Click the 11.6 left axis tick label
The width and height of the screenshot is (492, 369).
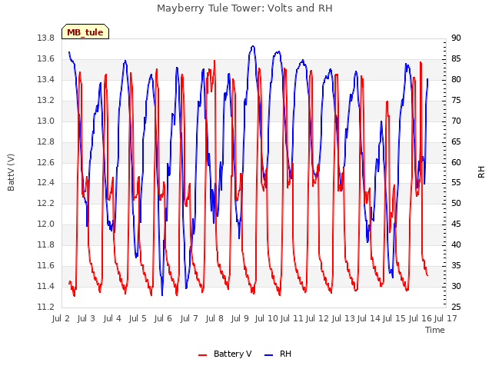coord(45,265)
